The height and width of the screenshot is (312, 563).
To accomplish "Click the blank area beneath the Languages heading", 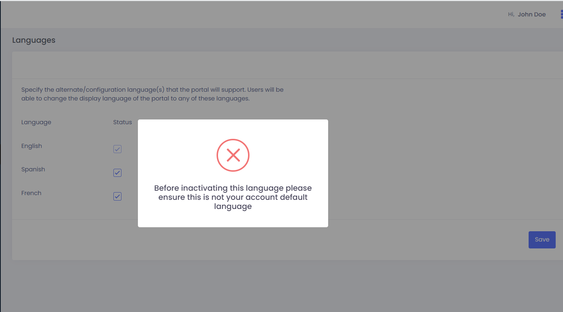I will (288, 65).
